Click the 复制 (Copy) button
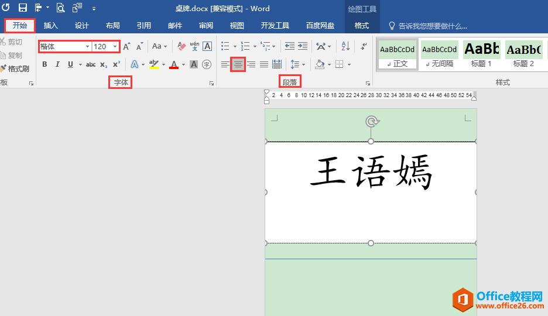The height and width of the screenshot is (316, 548). (11, 55)
